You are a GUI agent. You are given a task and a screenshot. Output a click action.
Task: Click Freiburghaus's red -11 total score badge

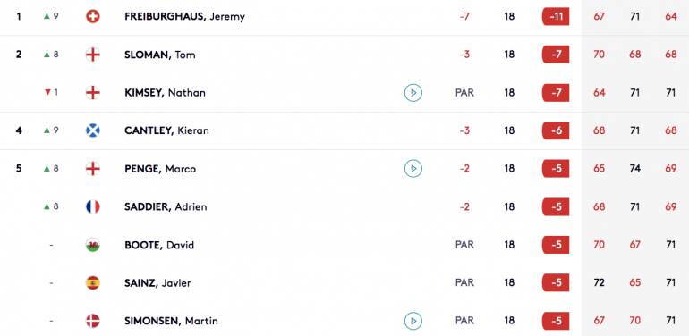(556, 17)
